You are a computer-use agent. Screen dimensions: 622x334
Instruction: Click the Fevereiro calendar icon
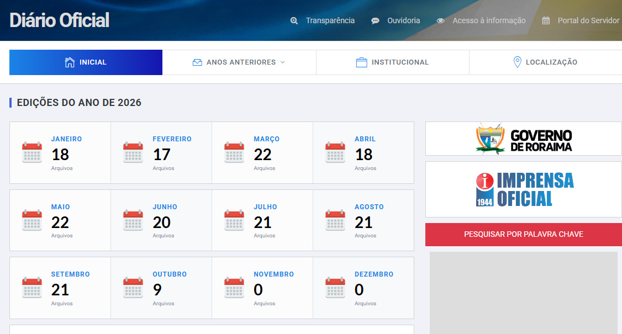point(133,152)
